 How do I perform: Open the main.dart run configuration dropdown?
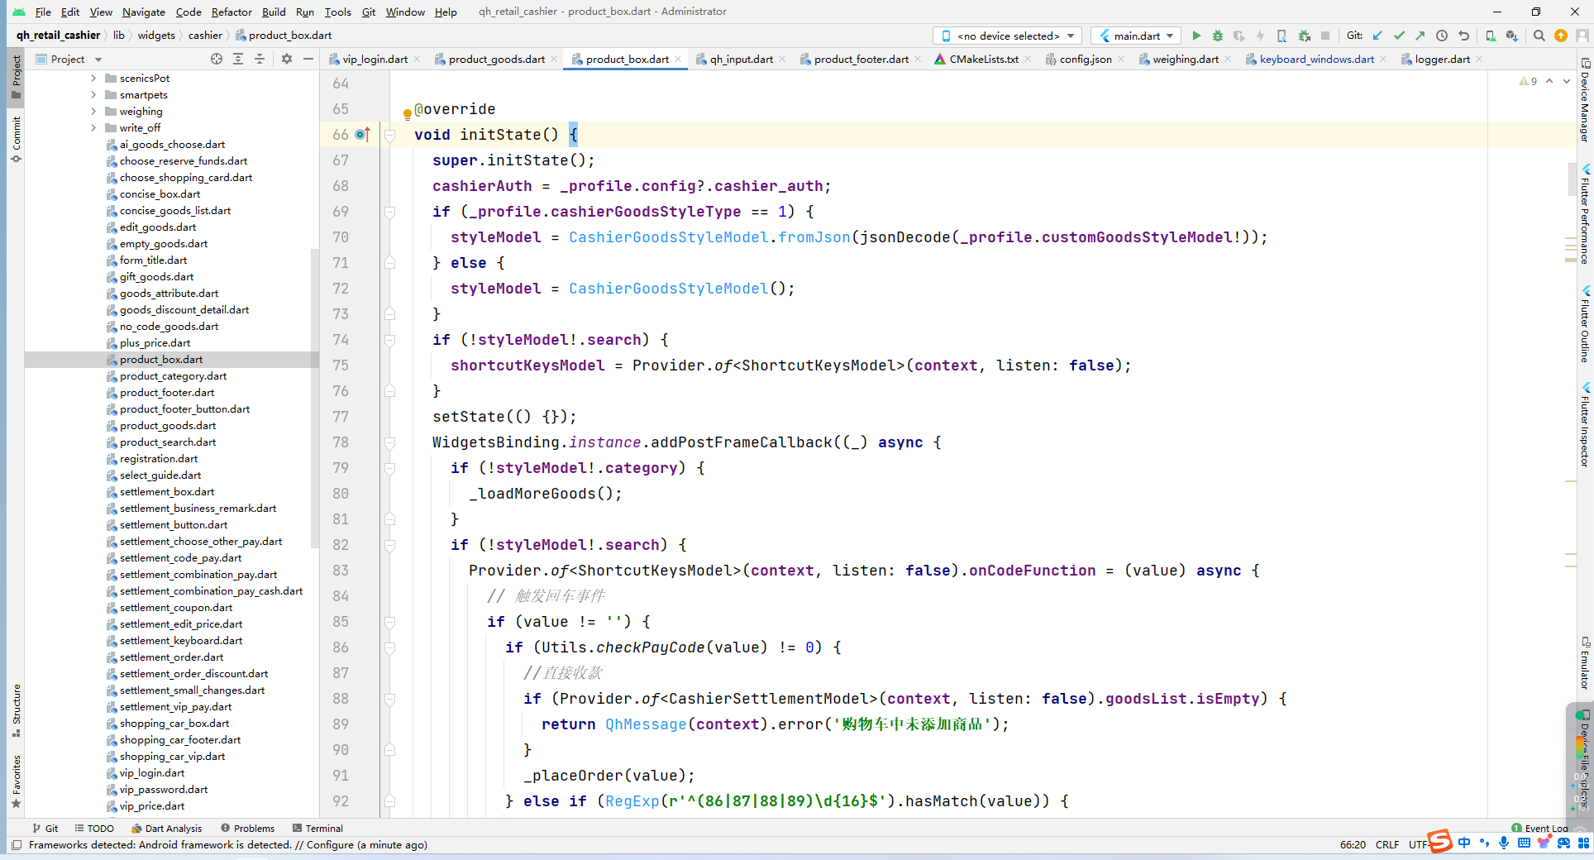(x=1135, y=36)
